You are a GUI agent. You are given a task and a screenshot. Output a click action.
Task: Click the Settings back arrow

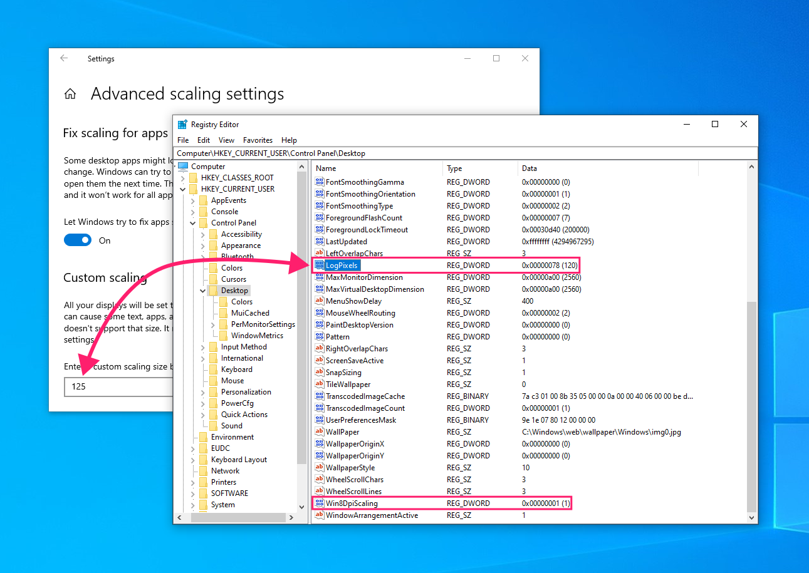pos(64,58)
